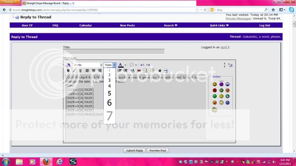Insert a hyperlink using the globe icon
The height and width of the screenshot is (166, 296).
[132, 71]
